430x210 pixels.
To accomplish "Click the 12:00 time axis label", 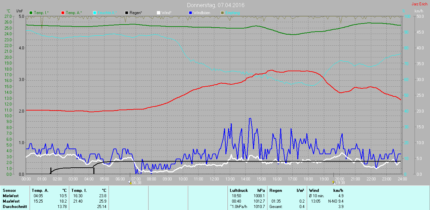I will (x=214, y=179).
